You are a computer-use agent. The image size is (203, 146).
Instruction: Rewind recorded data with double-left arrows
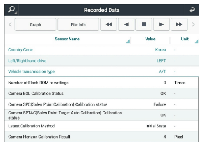tap(109, 25)
